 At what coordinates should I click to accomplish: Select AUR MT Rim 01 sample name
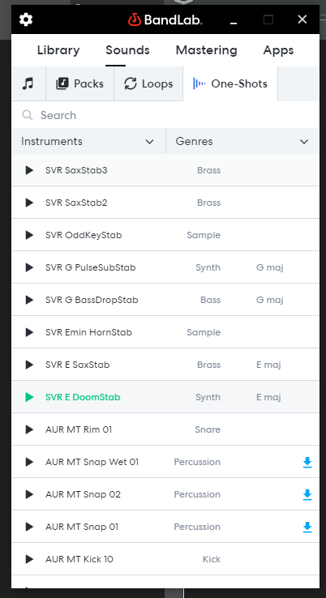click(x=79, y=429)
